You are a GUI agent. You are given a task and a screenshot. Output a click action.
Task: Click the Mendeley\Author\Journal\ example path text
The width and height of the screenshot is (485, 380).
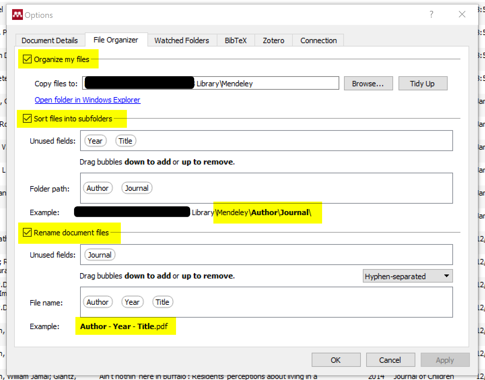[264, 212]
